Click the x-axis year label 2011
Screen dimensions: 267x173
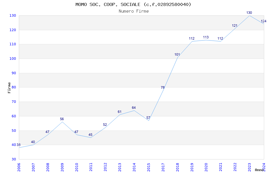tap(91, 167)
